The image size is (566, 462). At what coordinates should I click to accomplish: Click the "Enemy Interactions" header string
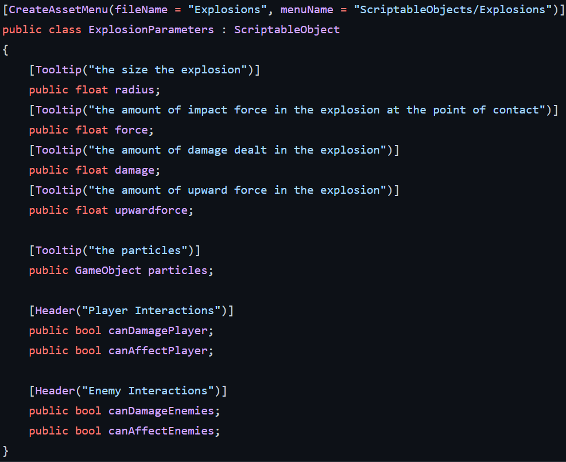(148, 391)
